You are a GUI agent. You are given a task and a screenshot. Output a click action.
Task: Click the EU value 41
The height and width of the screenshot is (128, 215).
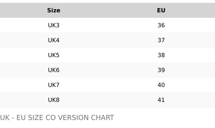[x=161, y=100]
